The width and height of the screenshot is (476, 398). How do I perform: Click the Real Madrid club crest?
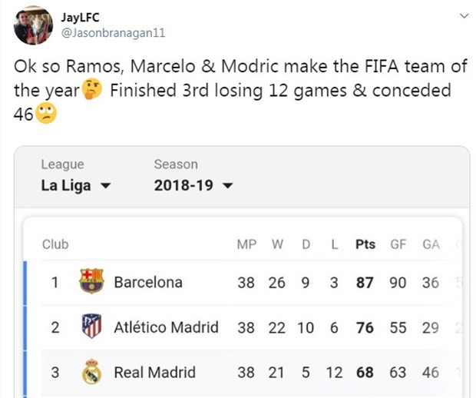click(x=91, y=373)
